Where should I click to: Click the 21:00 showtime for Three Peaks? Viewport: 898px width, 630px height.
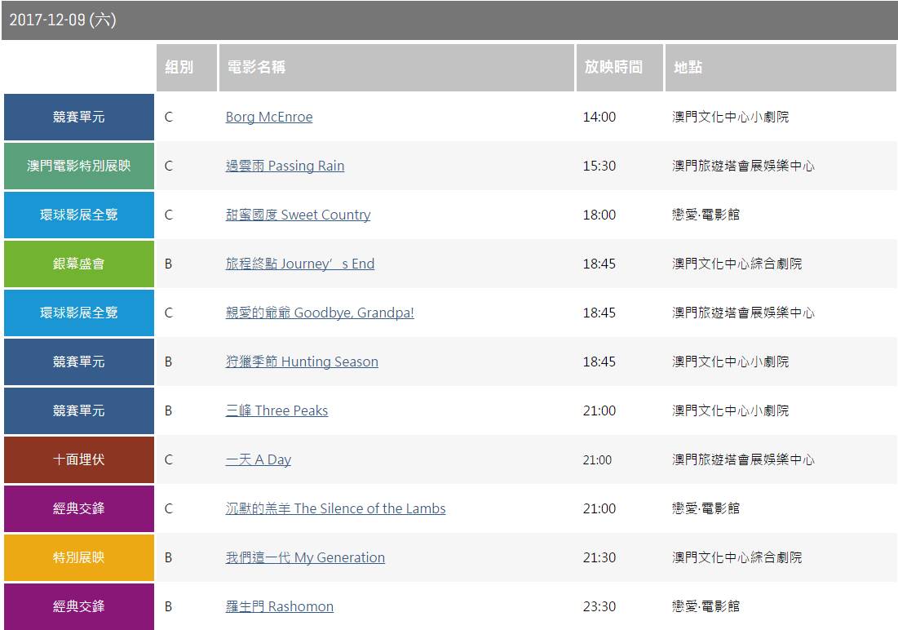pyautogui.click(x=599, y=410)
